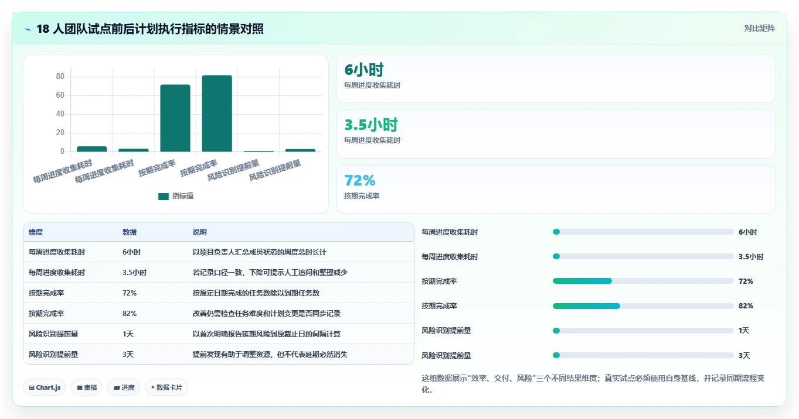Click the 3.5小时 cell in the table

pos(134,273)
